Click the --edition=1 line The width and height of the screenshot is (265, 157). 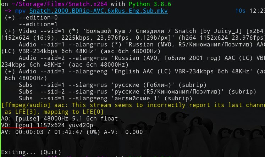(38, 24)
